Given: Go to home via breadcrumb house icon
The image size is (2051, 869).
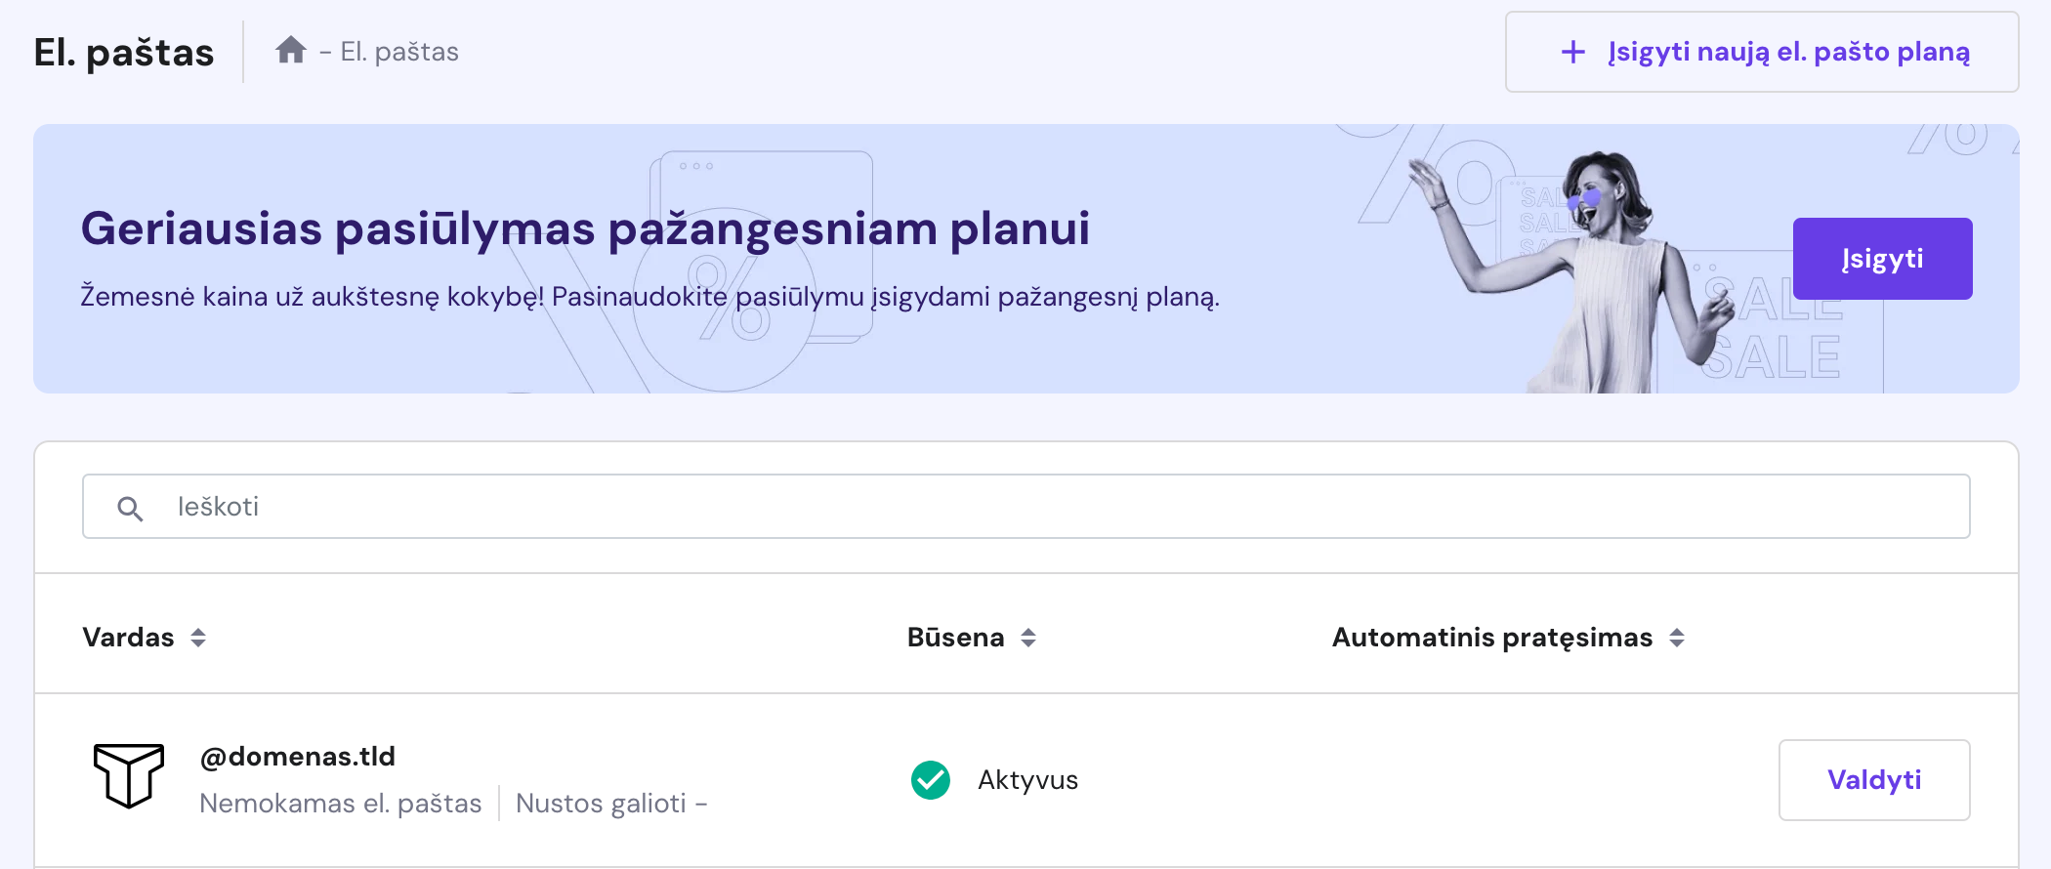Looking at the screenshot, I should tap(291, 50).
